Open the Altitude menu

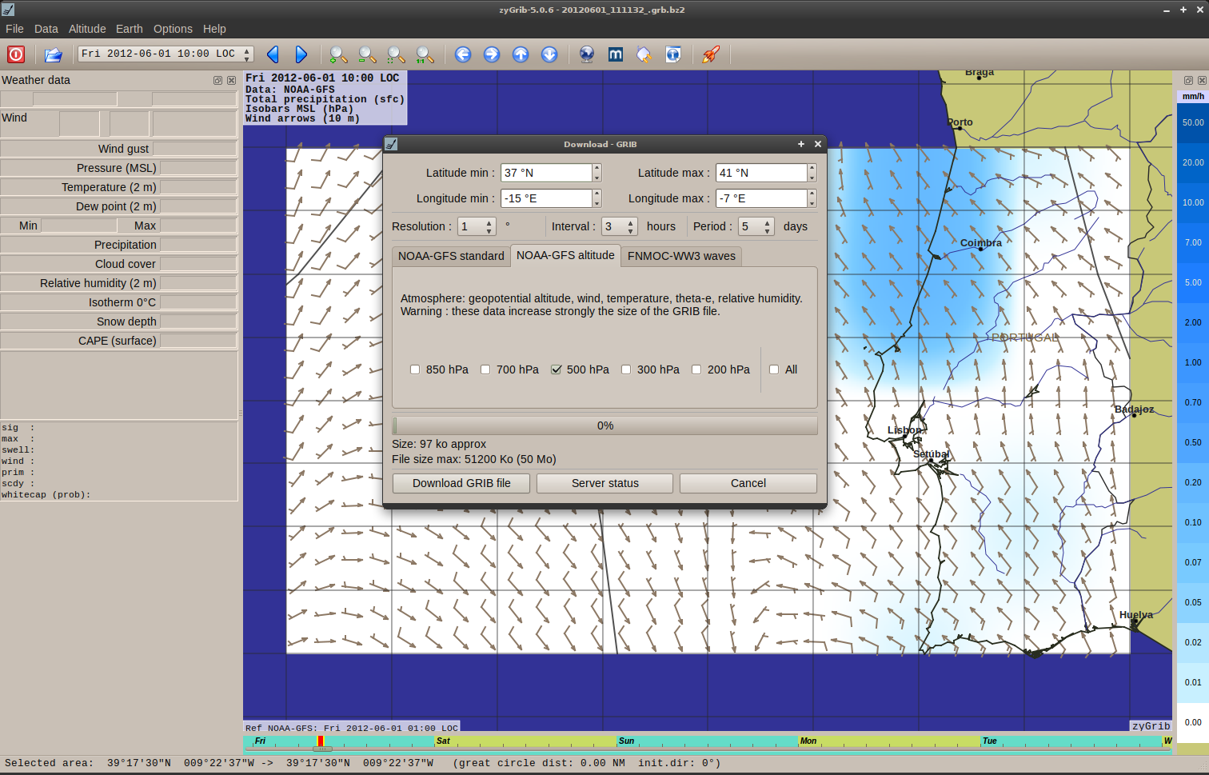click(87, 29)
